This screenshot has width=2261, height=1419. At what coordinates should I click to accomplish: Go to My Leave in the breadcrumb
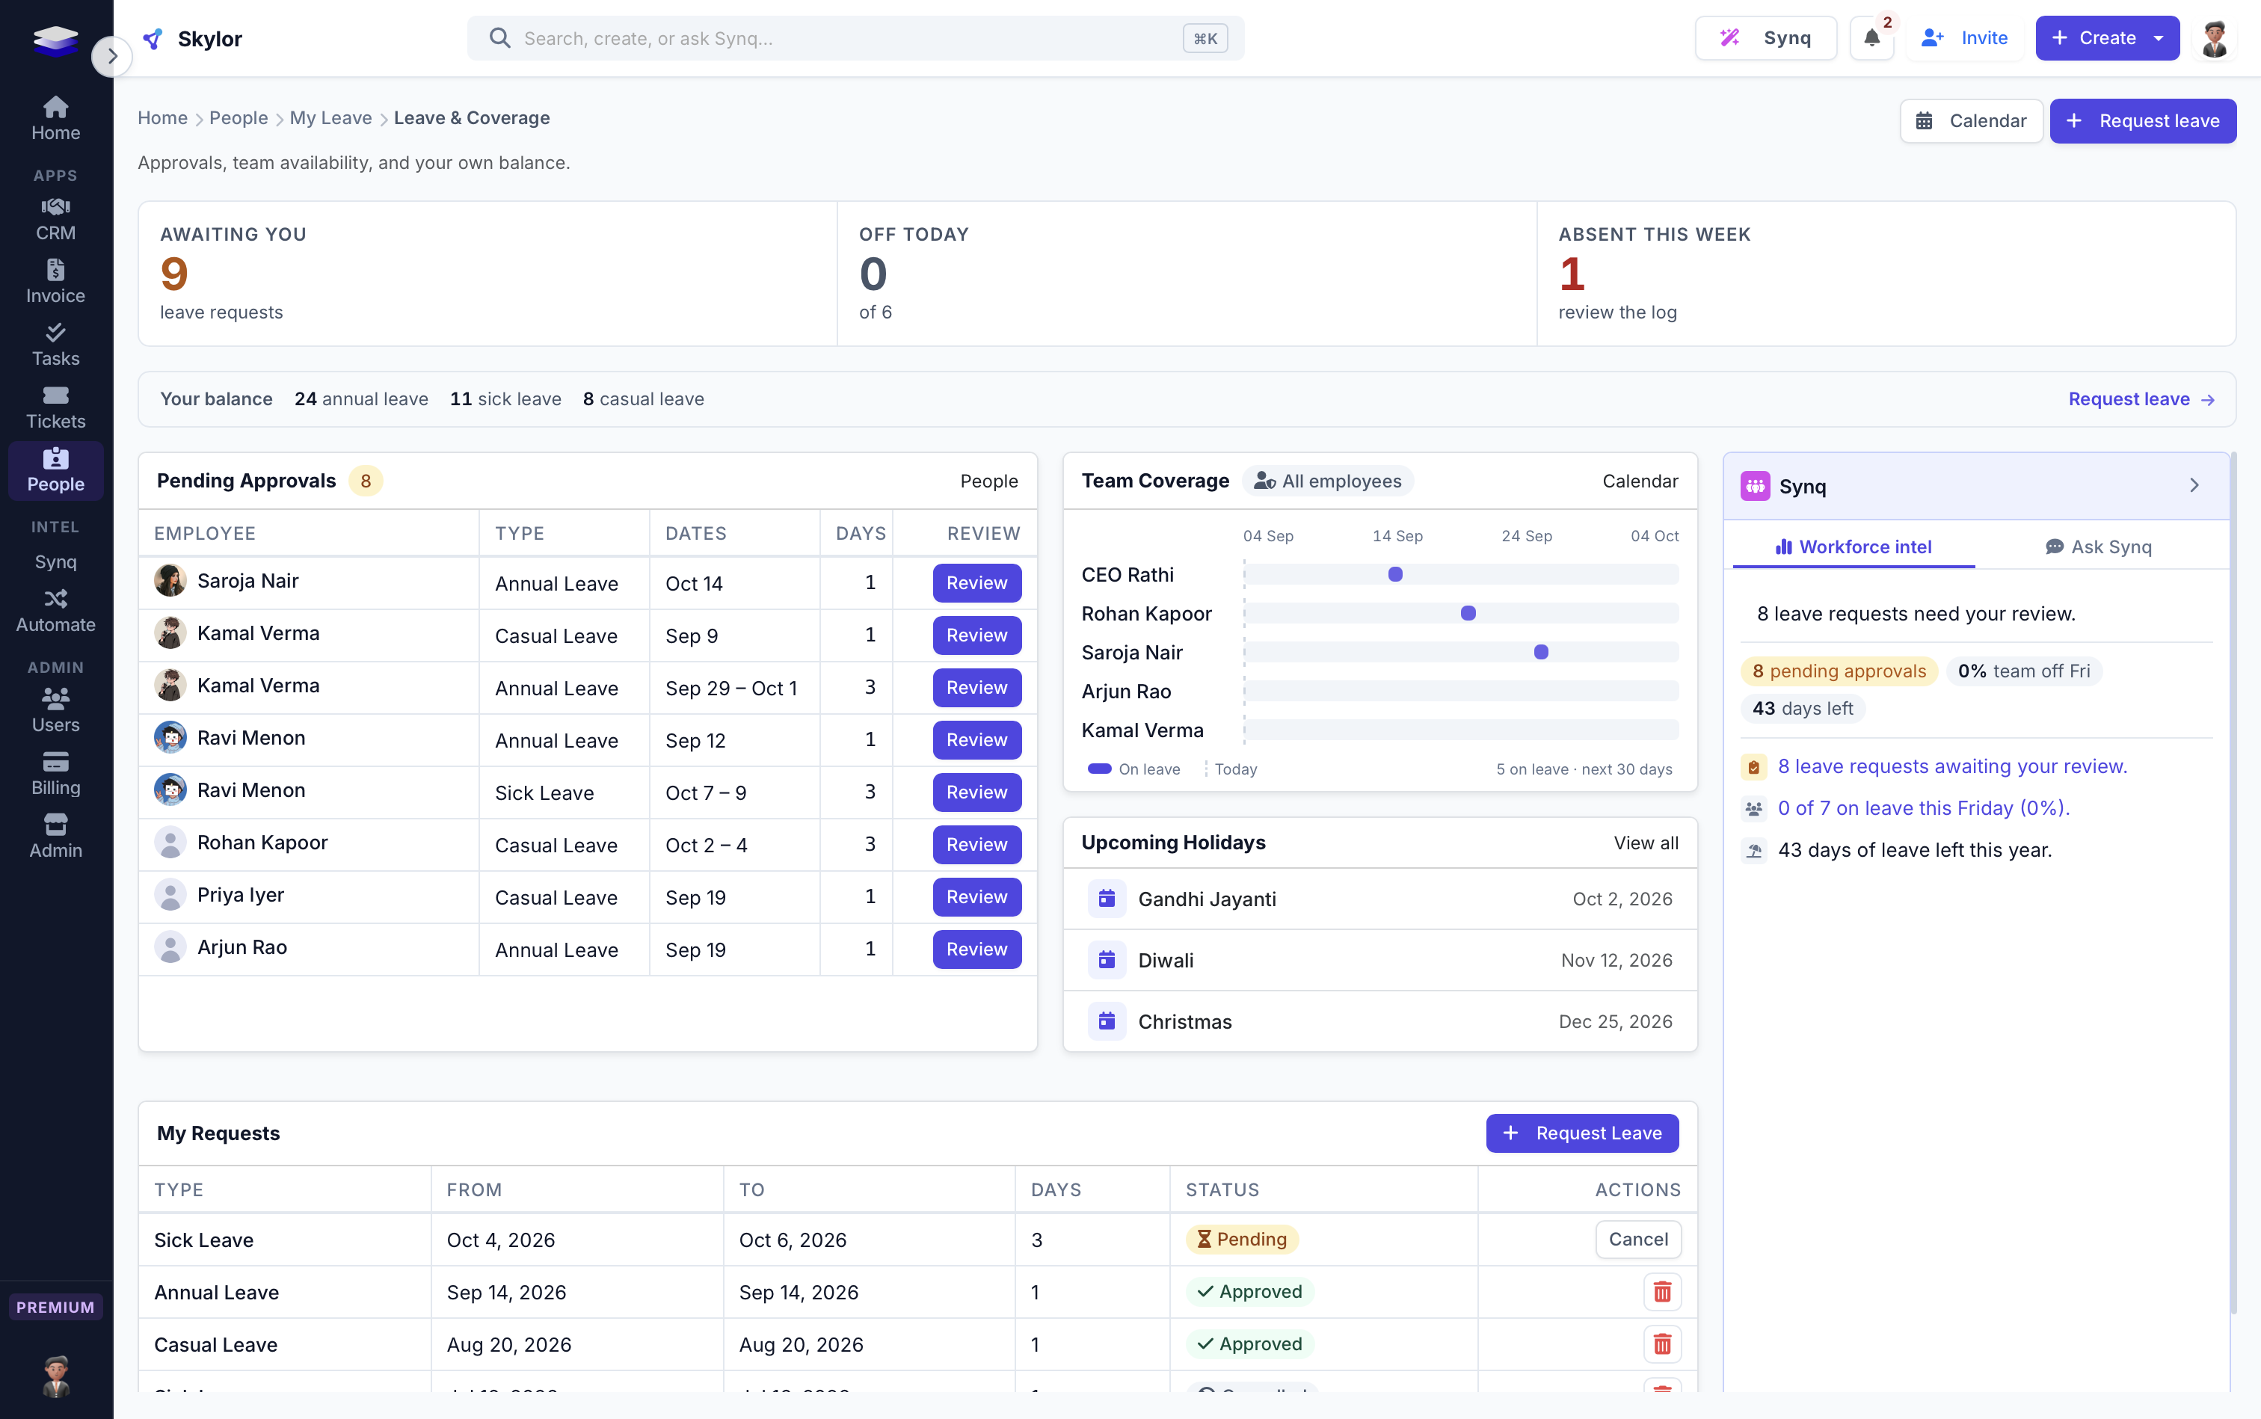pos(330,118)
